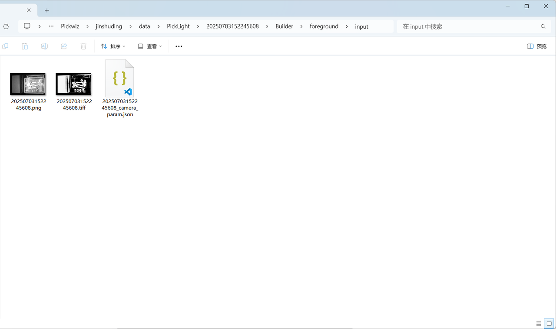Click the Rename icon in the toolbar
The image size is (556, 329).
point(44,46)
